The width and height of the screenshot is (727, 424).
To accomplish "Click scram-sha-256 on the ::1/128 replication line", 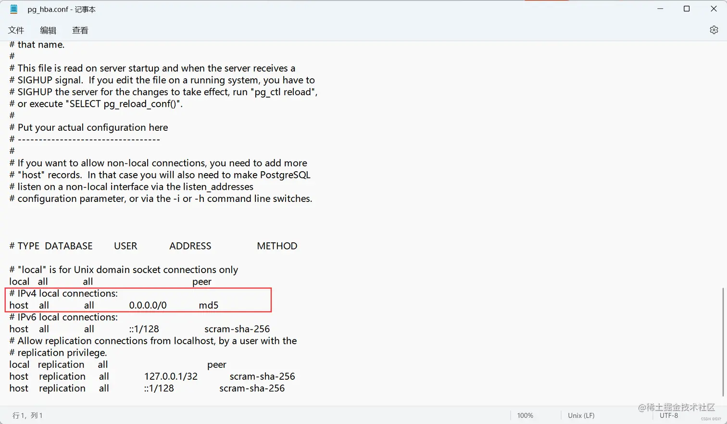I will (252, 388).
